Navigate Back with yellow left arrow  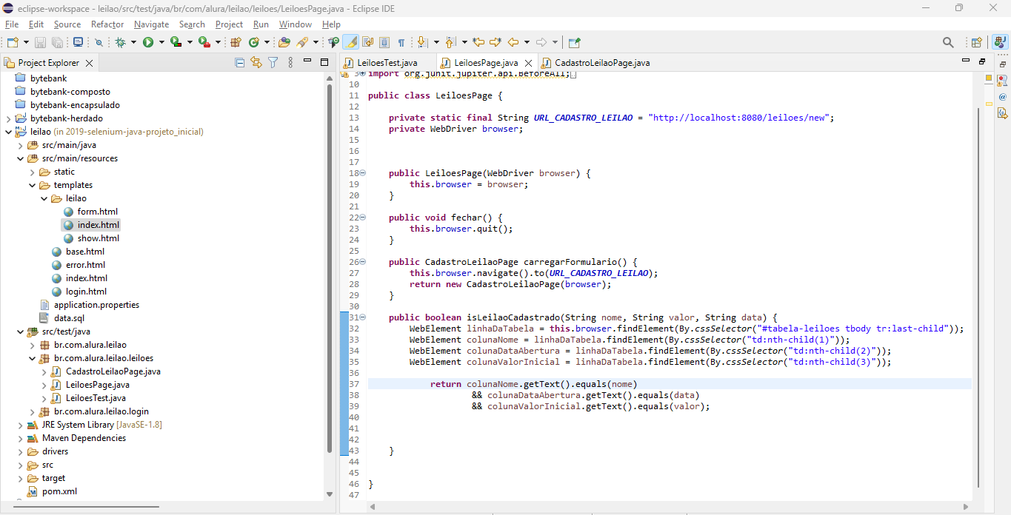click(x=513, y=42)
